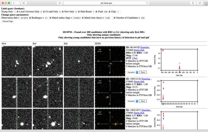This screenshot has width=208, height=132.
Task: Open Zoom-Sub link for 232606
Action: click(x=139, y=50)
